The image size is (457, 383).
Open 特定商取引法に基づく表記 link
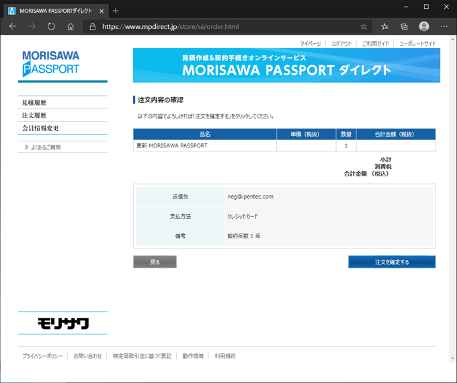(x=142, y=356)
